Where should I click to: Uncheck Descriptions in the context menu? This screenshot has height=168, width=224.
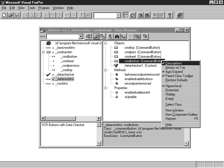click(x=173, y=63)
